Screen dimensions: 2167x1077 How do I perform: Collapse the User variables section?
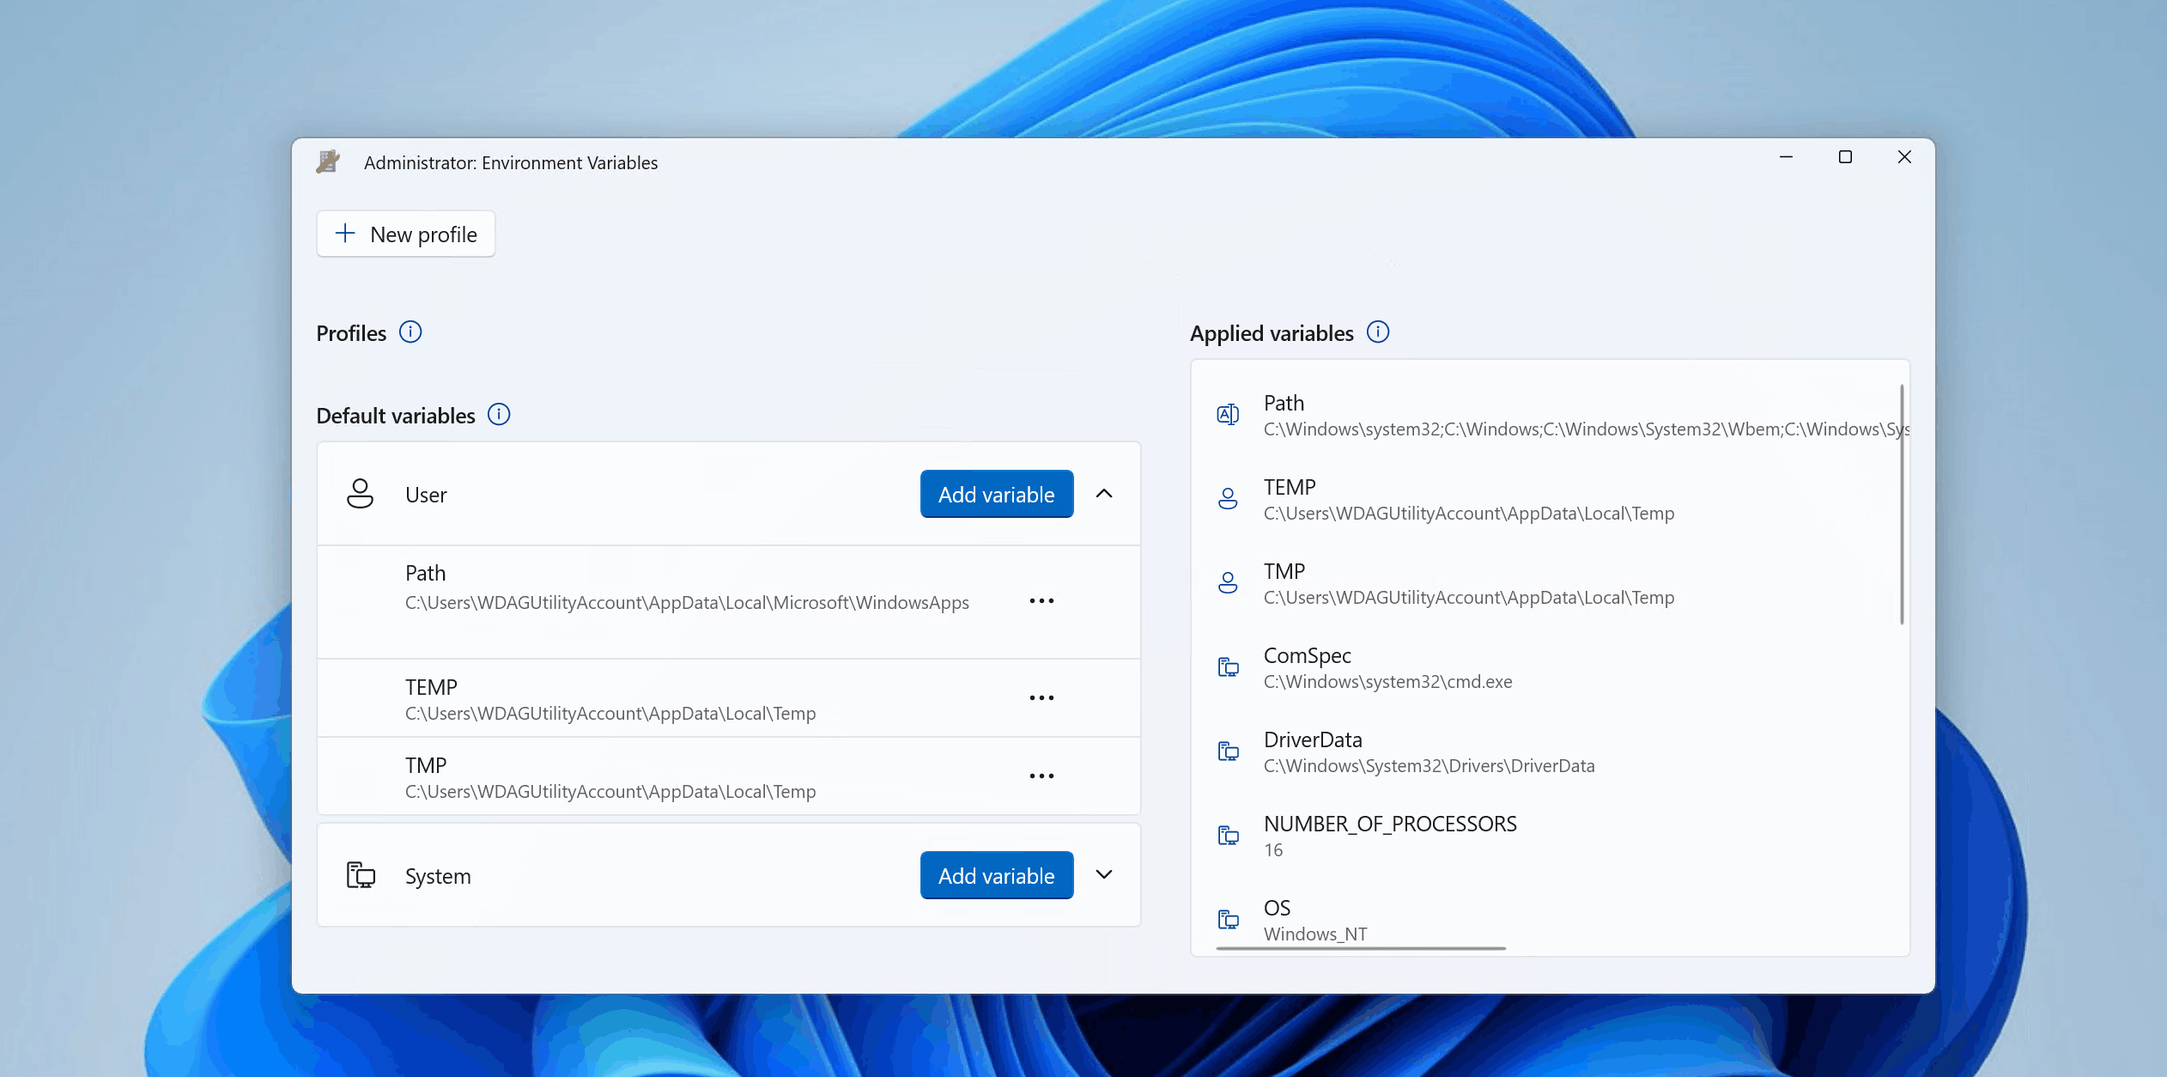(1104, 494)
